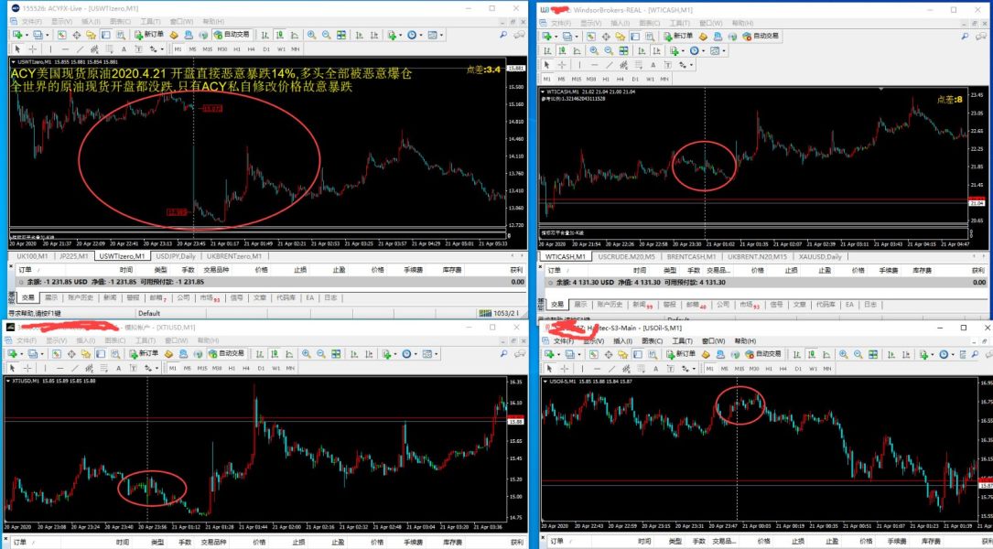Toggle AutoTrading in WindsorBrokers window
993x549 pixels.
pyautogui.click(x=761, y=36)
